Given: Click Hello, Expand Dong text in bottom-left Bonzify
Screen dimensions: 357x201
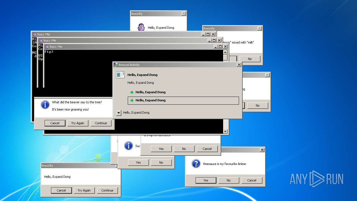Looking at the screenshot, I should pos(57,177).
